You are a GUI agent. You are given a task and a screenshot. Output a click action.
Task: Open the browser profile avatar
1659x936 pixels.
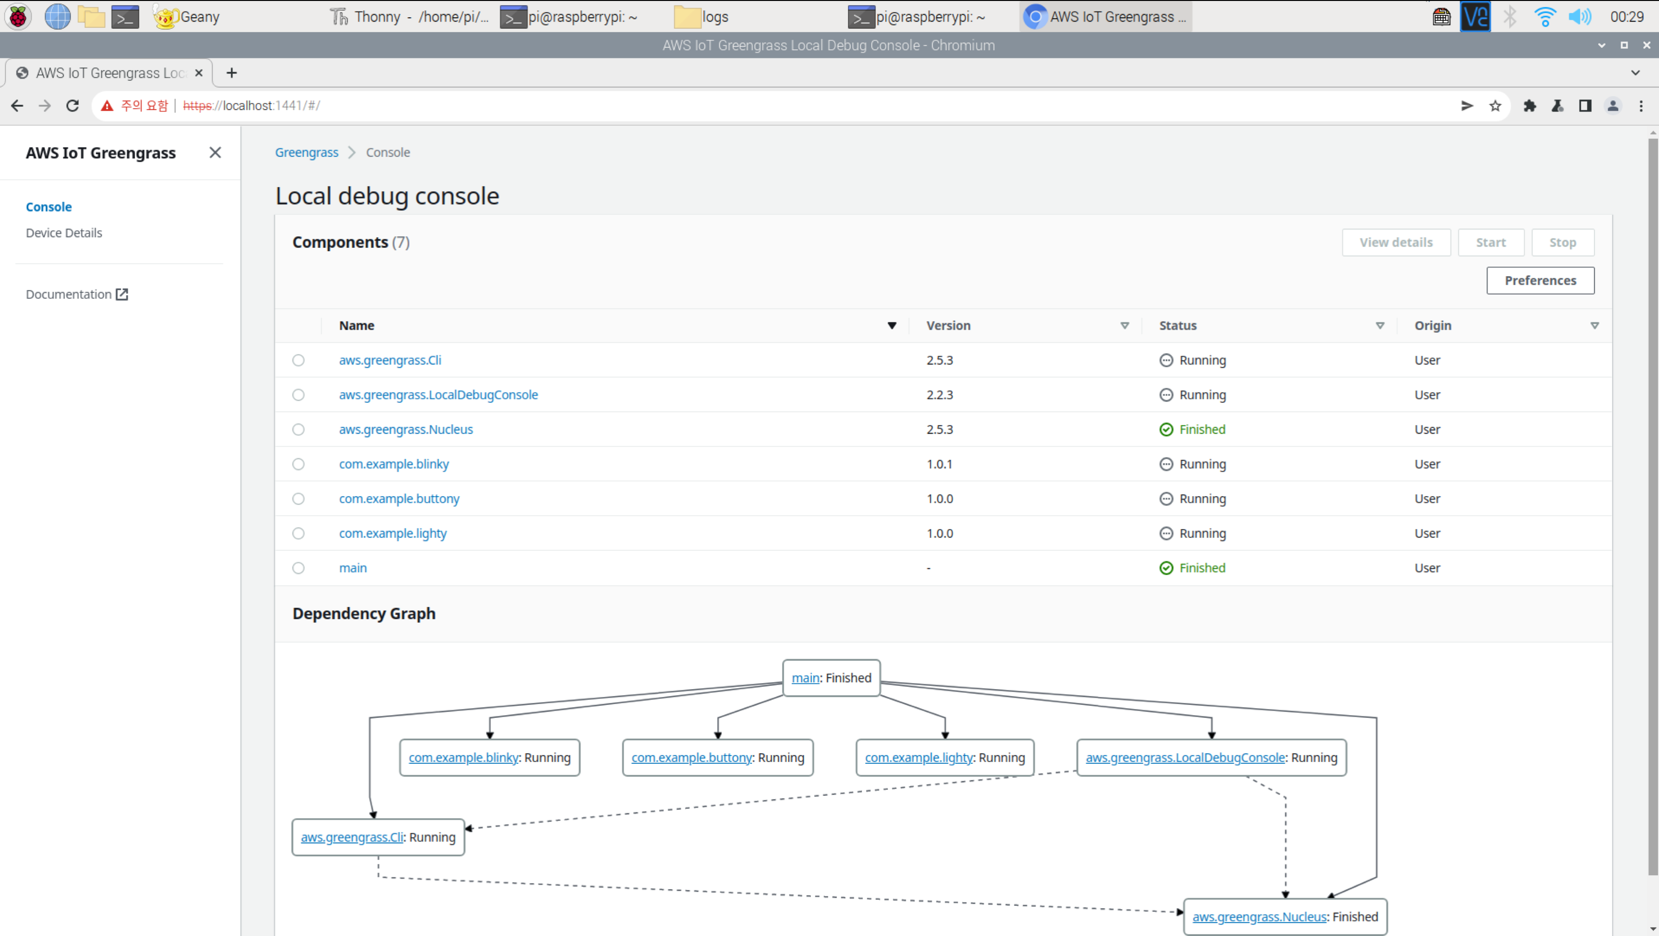1613,106
